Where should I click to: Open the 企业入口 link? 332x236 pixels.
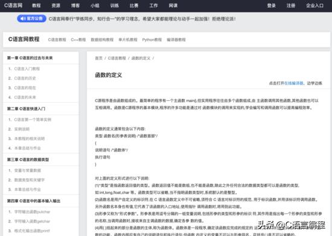(x=315, y=5)
